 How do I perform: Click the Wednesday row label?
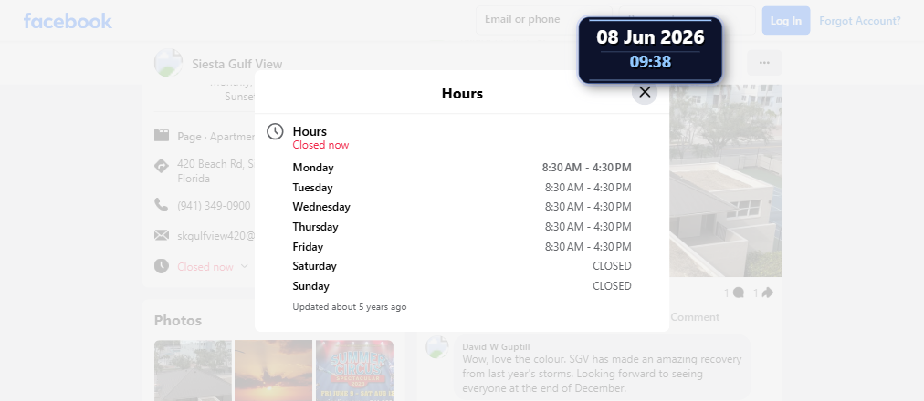click(x=321, y=207)
